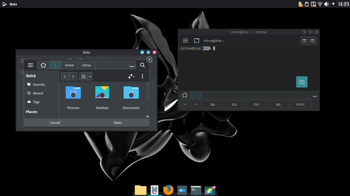Open search in the file dialog
This screenshot has width=350, height=196.
142,65
